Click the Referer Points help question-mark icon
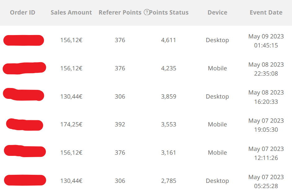This screenshot has height=194, width=292. click(147, 12)
